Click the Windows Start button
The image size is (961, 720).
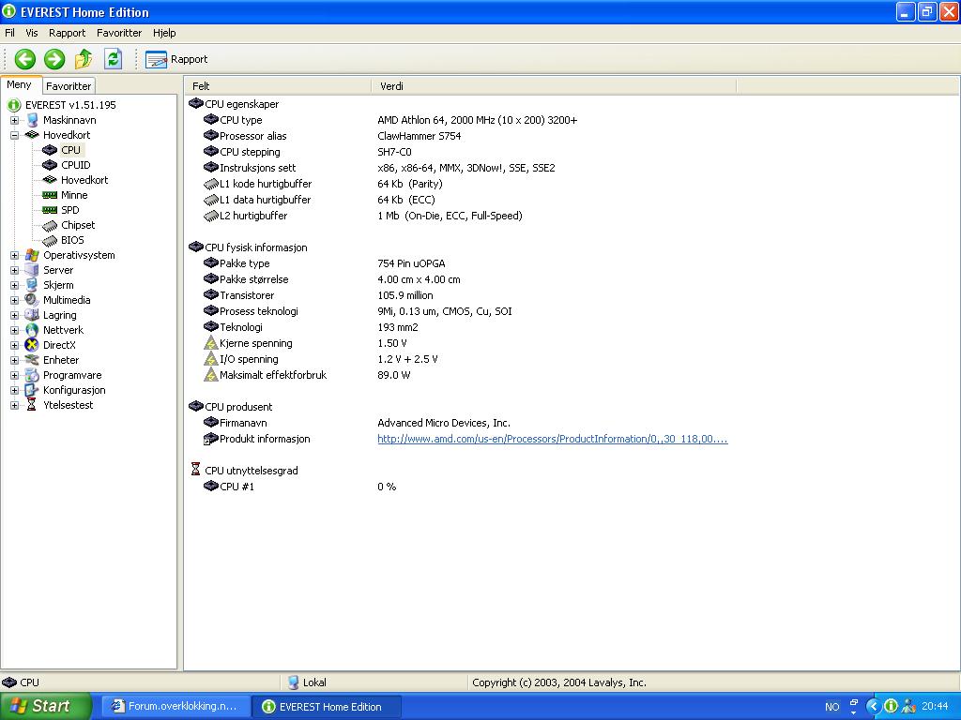coord(45,707)
